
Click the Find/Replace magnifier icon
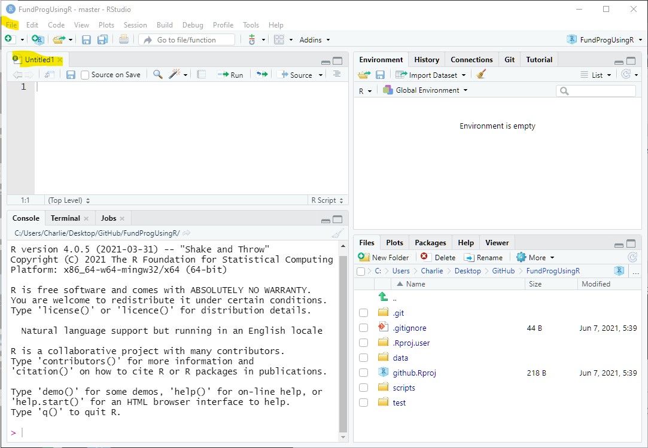(x=157, y=74)
